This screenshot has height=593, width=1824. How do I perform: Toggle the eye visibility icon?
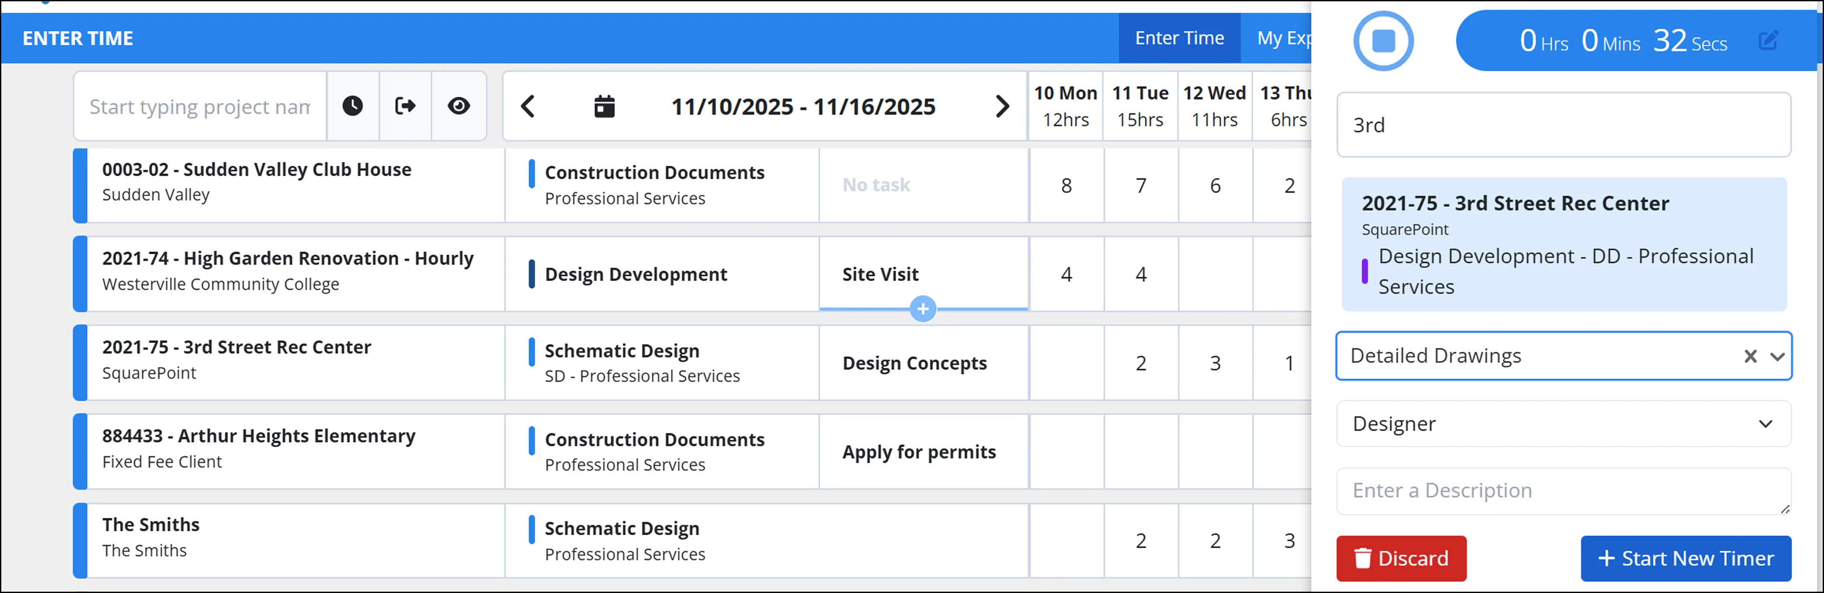pyautogui.click(x=459, y=106)
